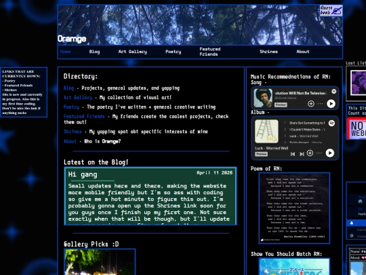Open About in the navigation bar

[303, 52]
